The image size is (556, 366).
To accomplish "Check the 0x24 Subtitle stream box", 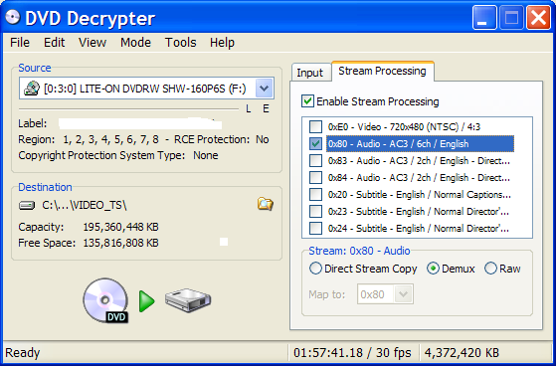I will 315,229.
